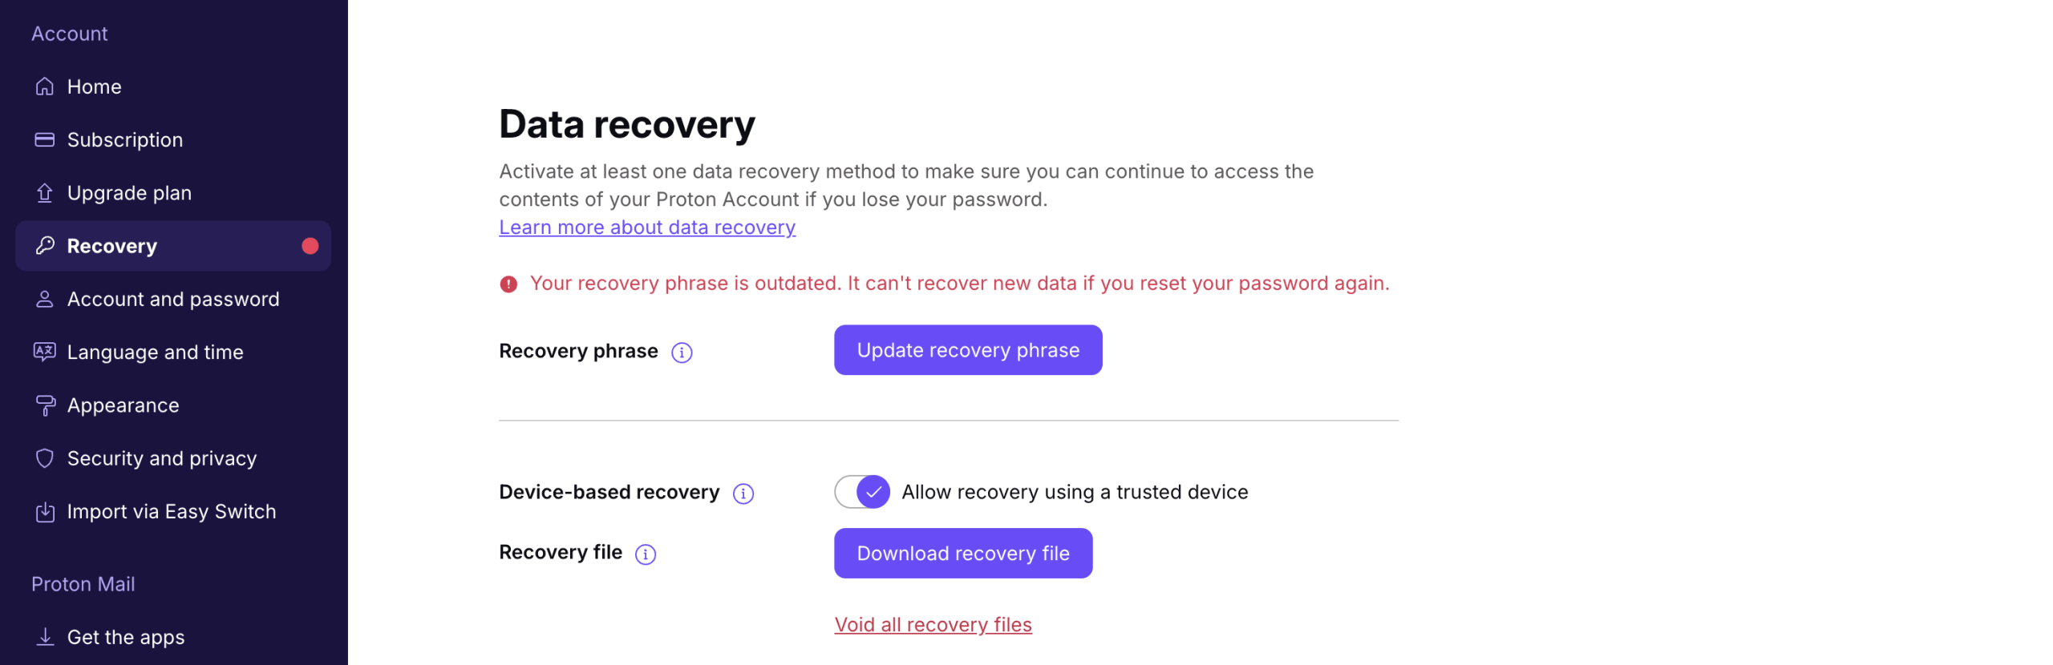The width and height of the screenshot is (2053, 665).
Task: Click the Home house icon in sidebar
Action: click(45, 87)
